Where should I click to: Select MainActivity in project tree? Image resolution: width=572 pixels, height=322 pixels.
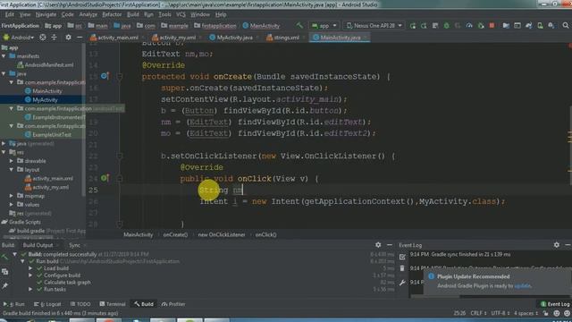point(44,91)
